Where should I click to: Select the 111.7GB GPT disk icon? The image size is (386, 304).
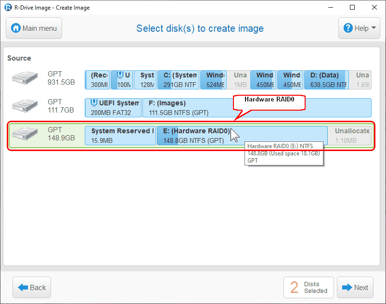click(x=25, y=106)
